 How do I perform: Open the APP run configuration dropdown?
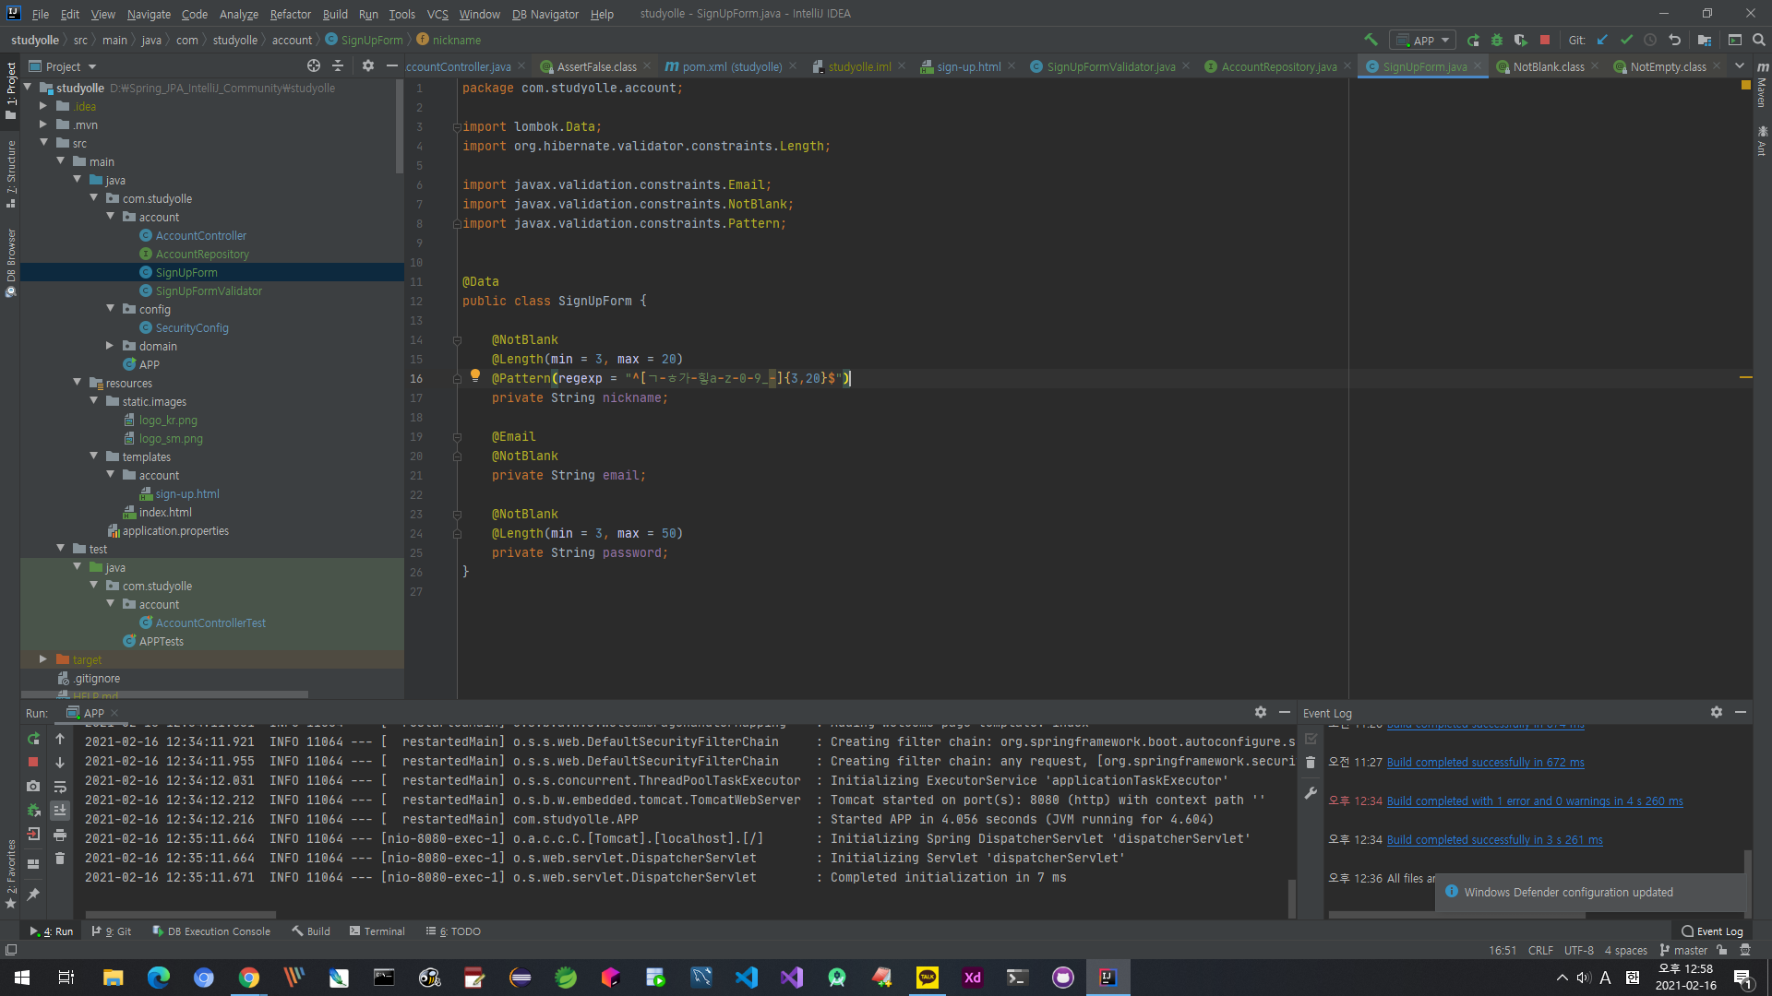1422,40
